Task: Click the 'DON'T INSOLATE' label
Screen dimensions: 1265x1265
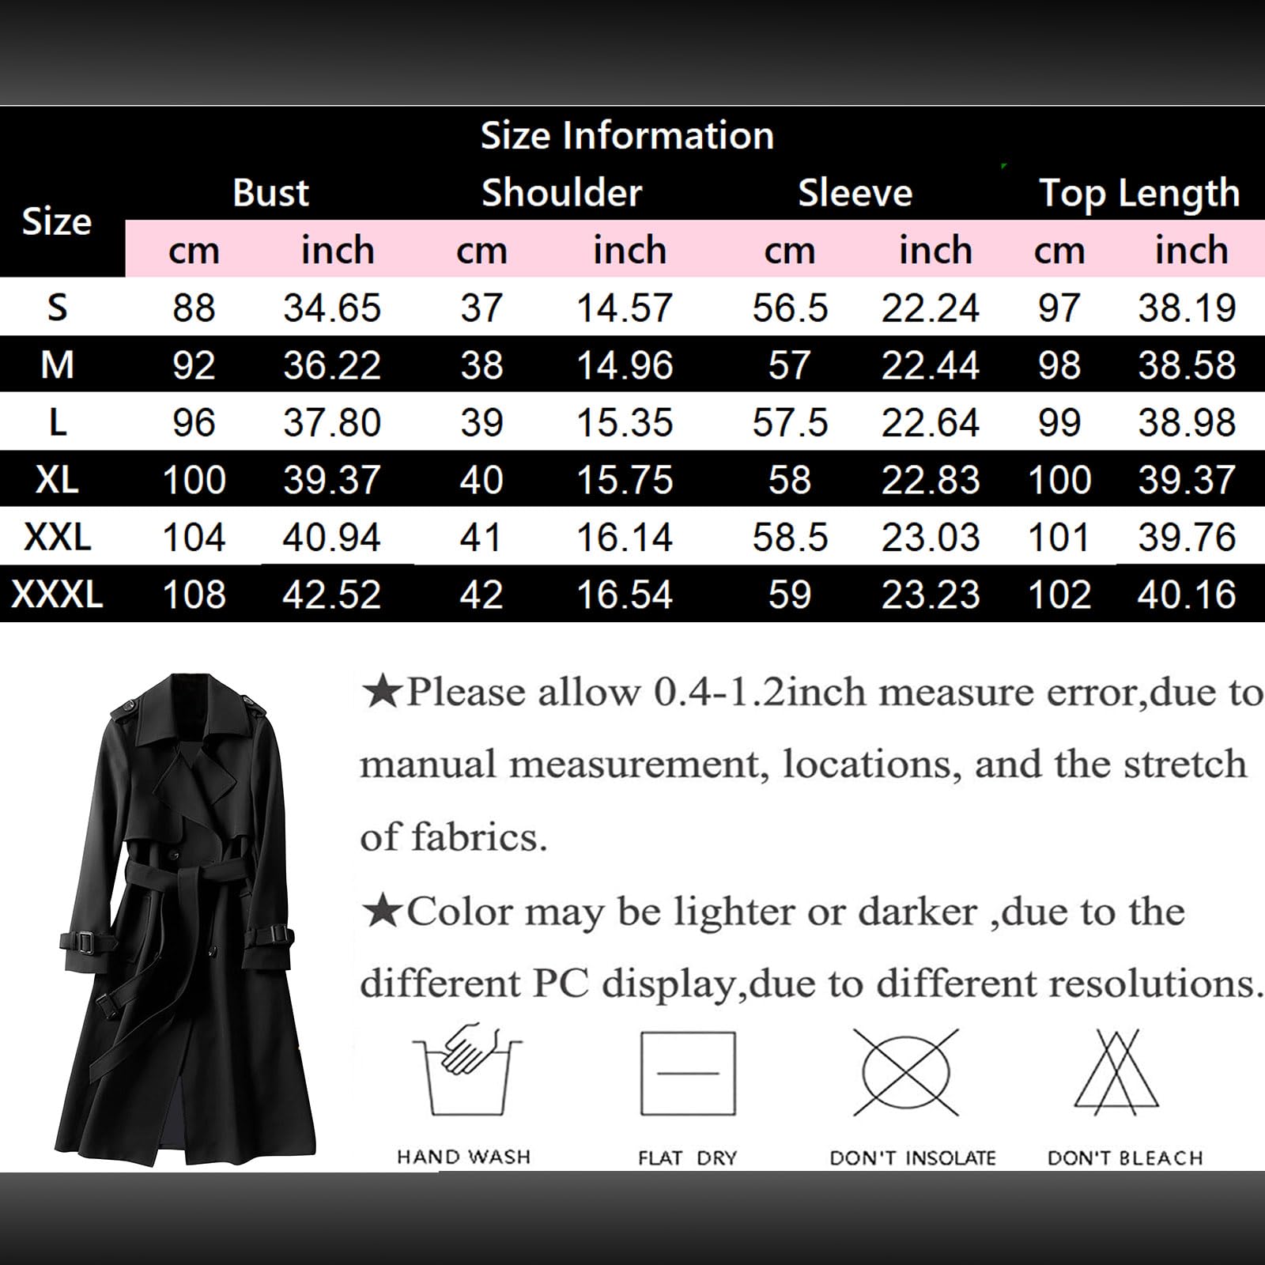Action: (x=912, y=1157)
